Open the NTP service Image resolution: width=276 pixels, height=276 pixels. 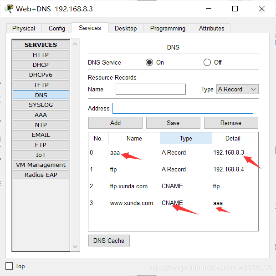click(41, 125)
